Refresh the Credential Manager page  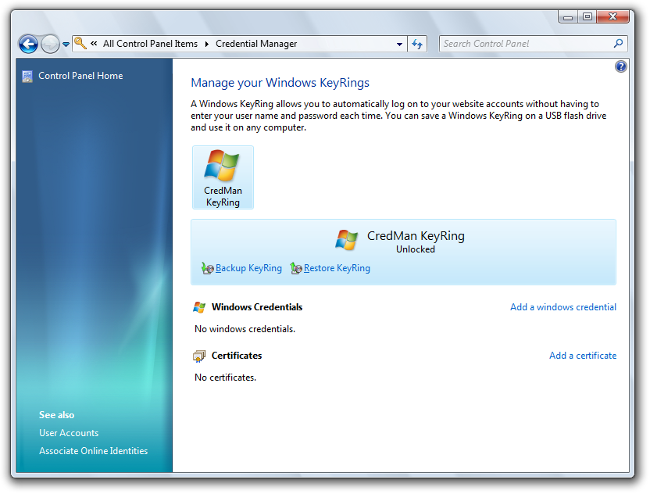pyautogui.click(x=417, y=44)
